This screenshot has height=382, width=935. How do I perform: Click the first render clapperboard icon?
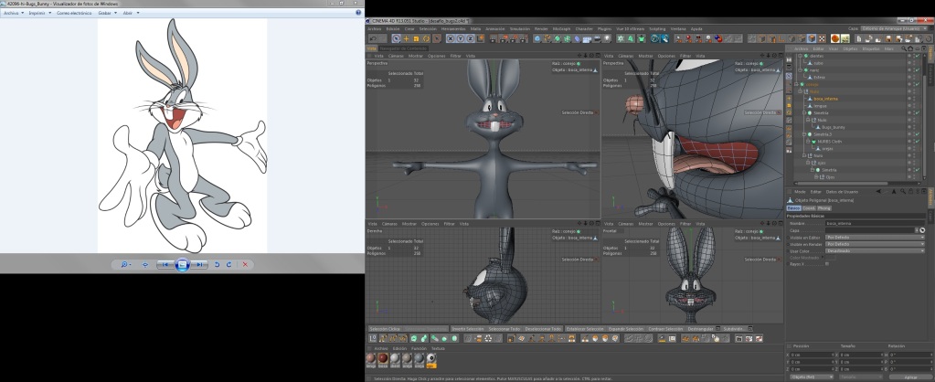[x=494, y=38]
